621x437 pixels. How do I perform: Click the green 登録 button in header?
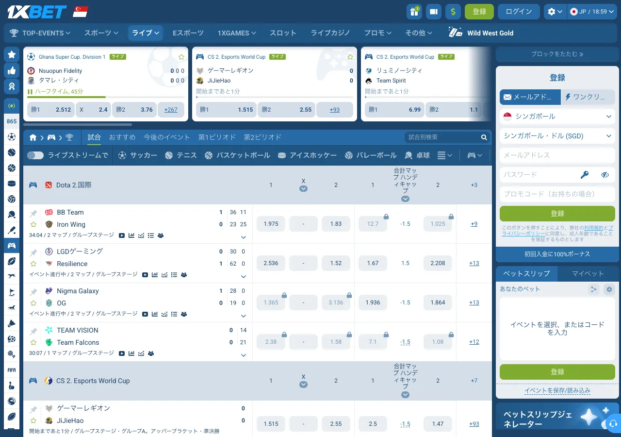pyautogui.click(x=479, y=12)
